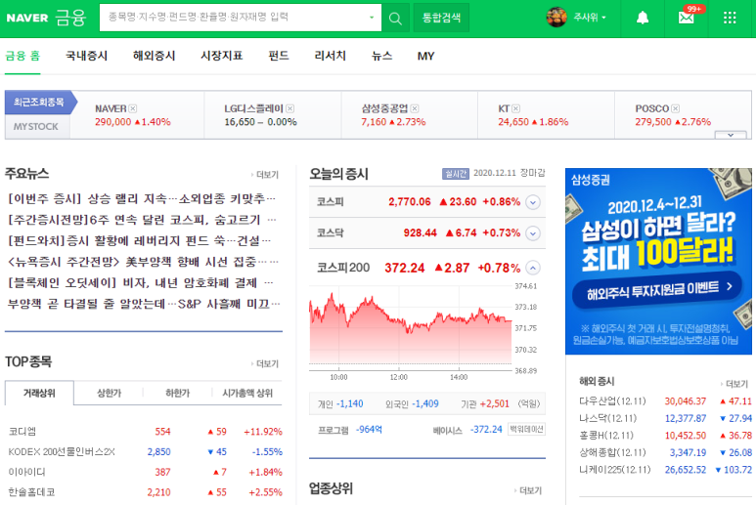
Task: Remove POSCO from recent stocks
Action: 676,108
